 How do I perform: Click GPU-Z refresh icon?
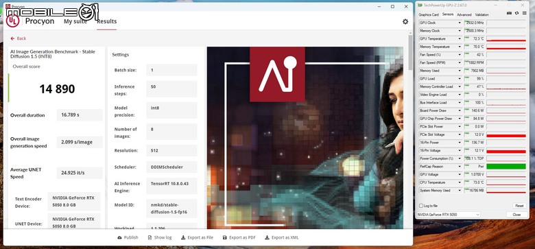click(x=517, y=13)
